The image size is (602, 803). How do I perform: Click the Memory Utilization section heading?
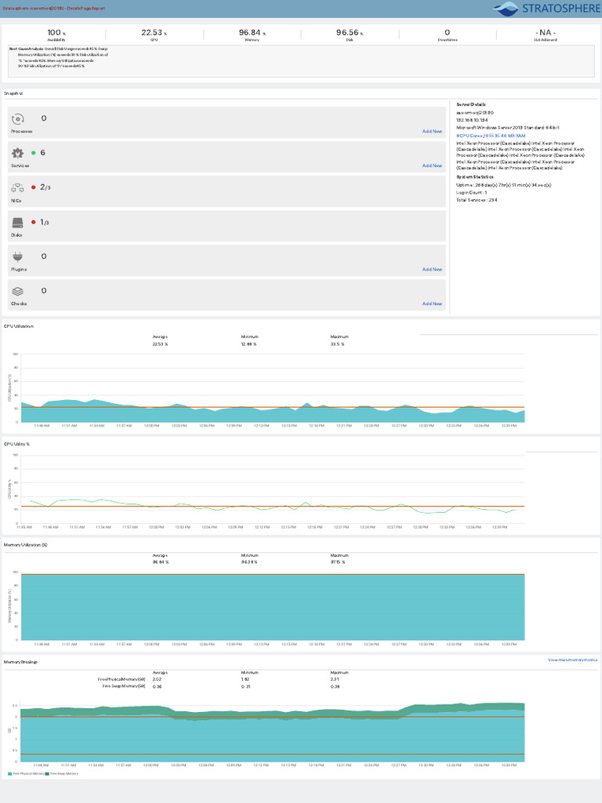tap(26, 545)
